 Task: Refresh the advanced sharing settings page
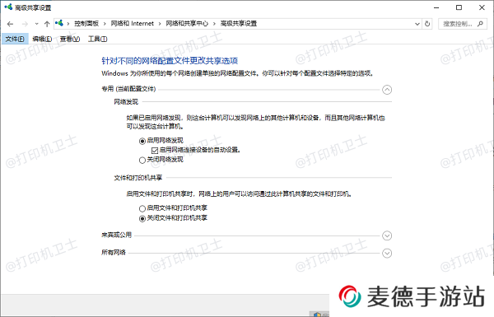(x=427, y=24)
